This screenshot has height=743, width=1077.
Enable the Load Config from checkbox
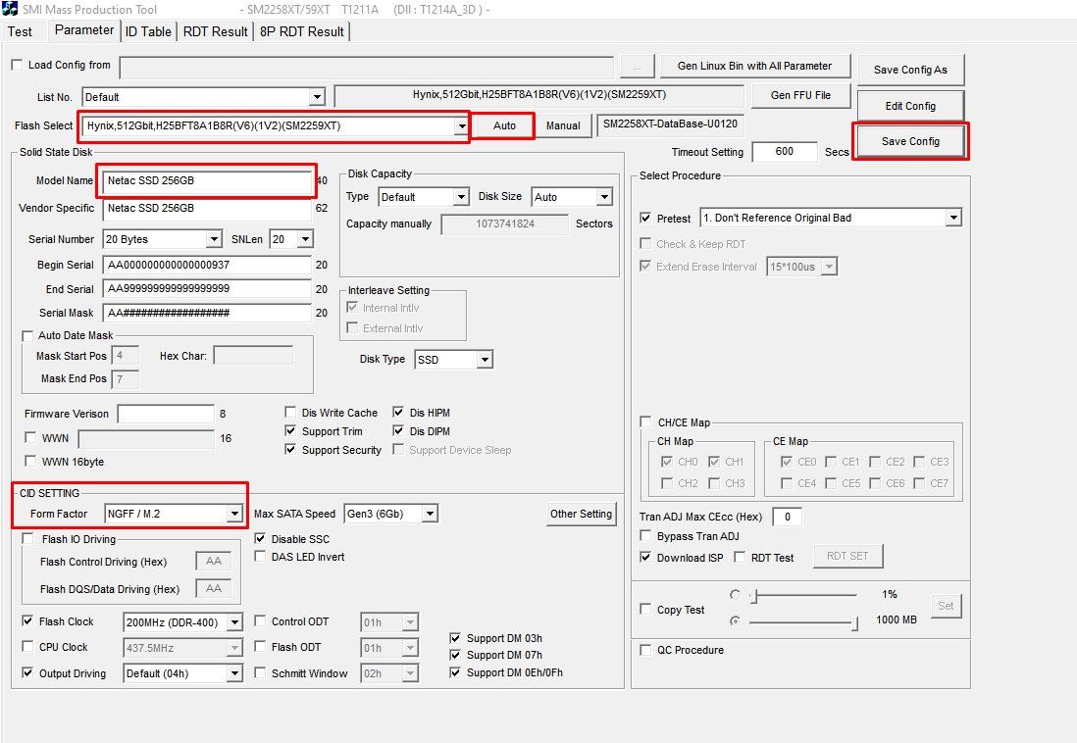click(x=18, y=65)
